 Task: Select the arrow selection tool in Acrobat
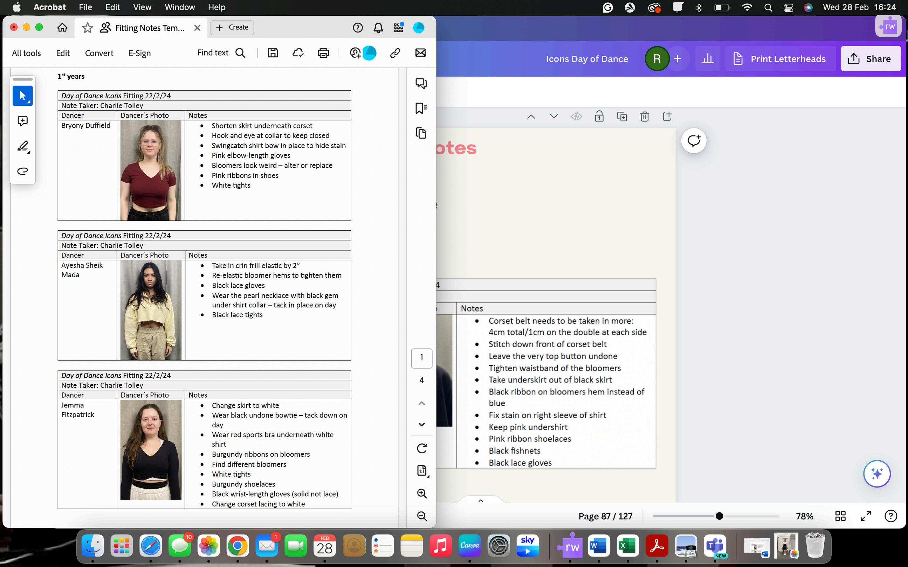click(x=22, y=96)
